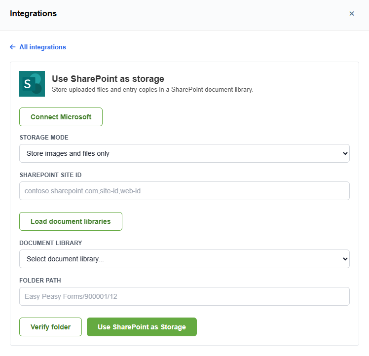The height and width of the screenshot is (356, 369).
Task: Click the Connect Microsoft button
Action: click(x=61, y=117)
